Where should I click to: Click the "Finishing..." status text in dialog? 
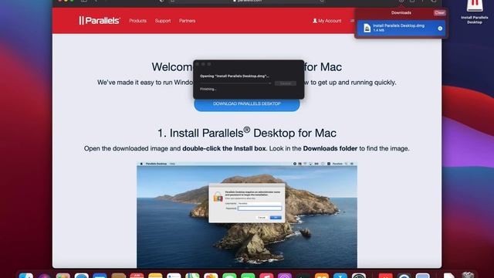click(208, 90)
